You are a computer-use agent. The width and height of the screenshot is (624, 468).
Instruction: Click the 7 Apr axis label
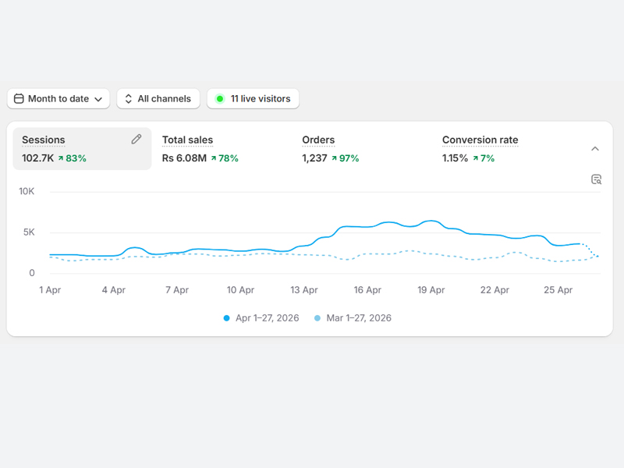click(177, 290)
